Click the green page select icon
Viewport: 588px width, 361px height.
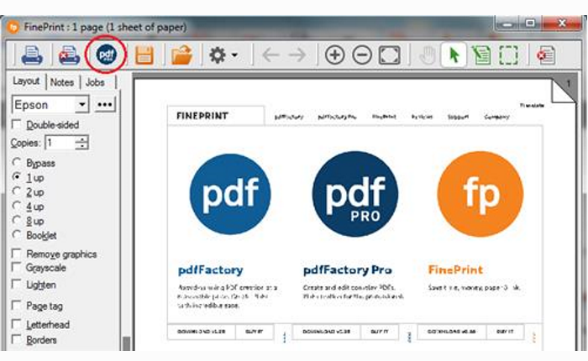(x=481, y=55)
